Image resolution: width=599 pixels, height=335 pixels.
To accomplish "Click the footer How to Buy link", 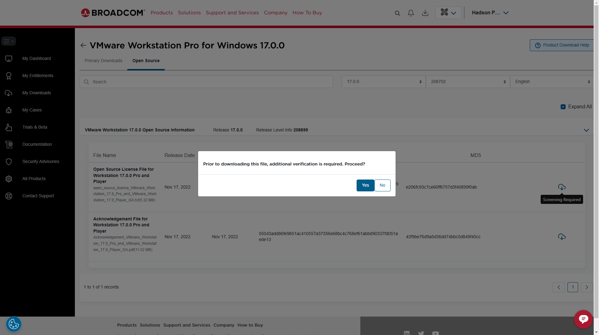I will coord(250,325).
